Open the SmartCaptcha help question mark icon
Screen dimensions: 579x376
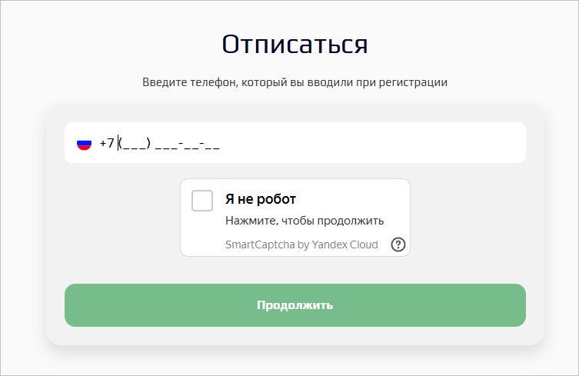point(398,245)
